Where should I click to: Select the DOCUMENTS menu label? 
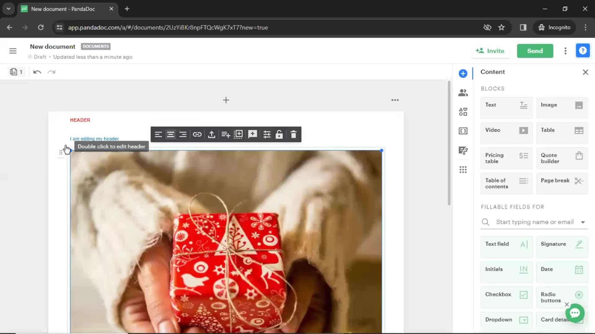click(96, 46)
